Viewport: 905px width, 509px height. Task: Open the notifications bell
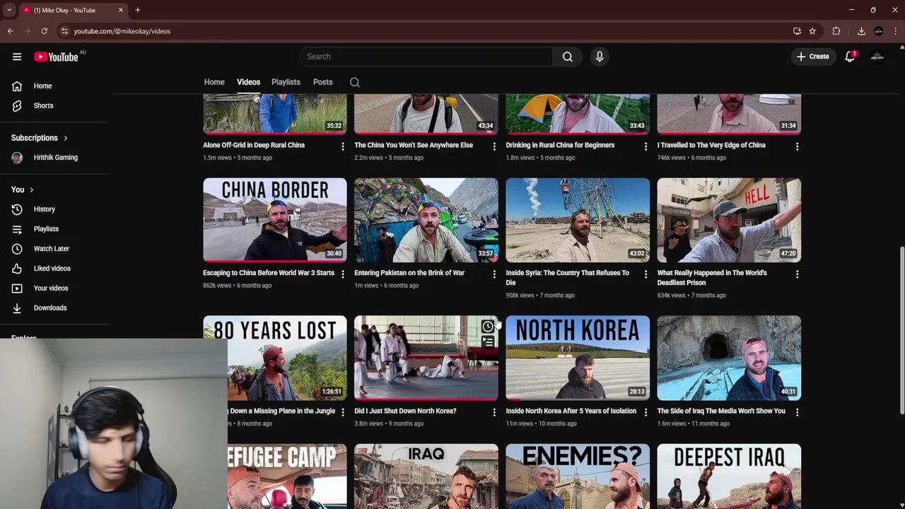coord(850,57)
